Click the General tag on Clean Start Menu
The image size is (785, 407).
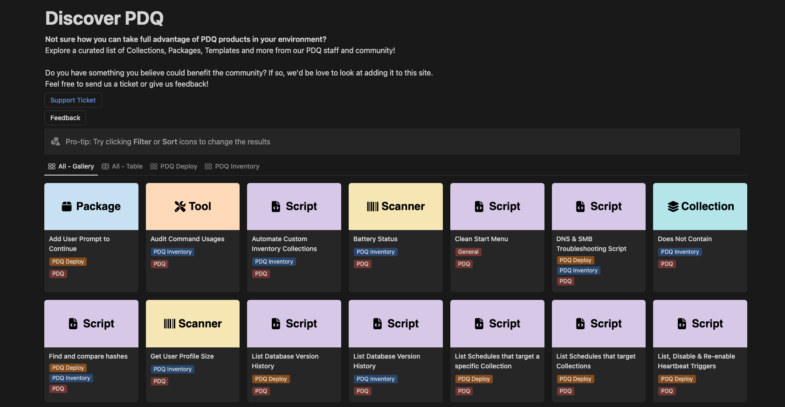tap(468, 252)
